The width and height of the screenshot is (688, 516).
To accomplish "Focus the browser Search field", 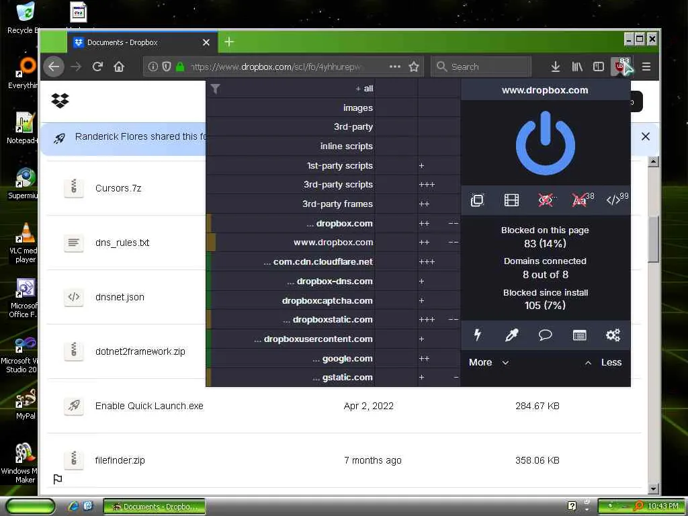I will [x=481, y=67].
